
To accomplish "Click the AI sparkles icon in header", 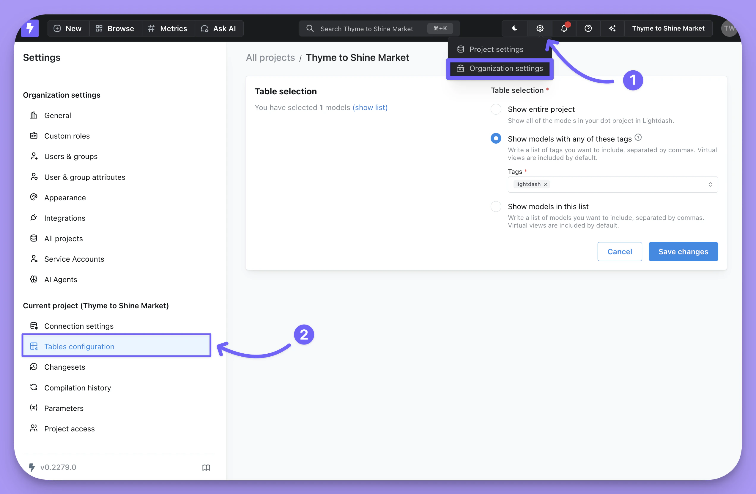I will click(x=612, y=28).
